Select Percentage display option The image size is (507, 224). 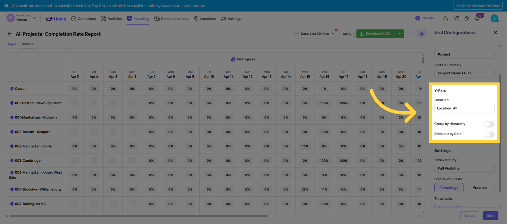pos(449,188)
